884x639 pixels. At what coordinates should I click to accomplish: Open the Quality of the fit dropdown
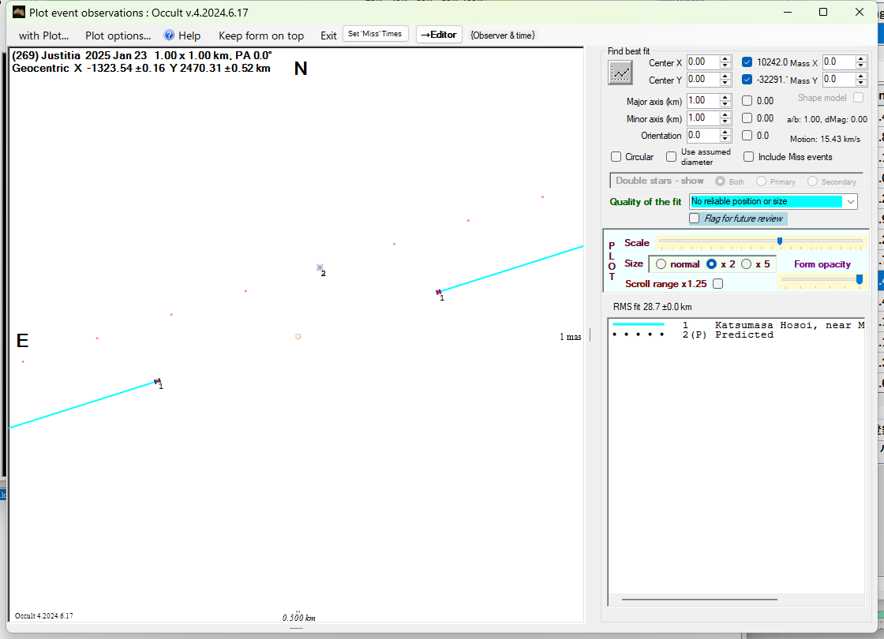[x=850, y=202]
